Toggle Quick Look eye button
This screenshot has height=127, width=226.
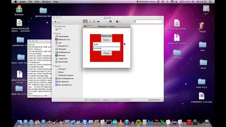tap(111, 21)
